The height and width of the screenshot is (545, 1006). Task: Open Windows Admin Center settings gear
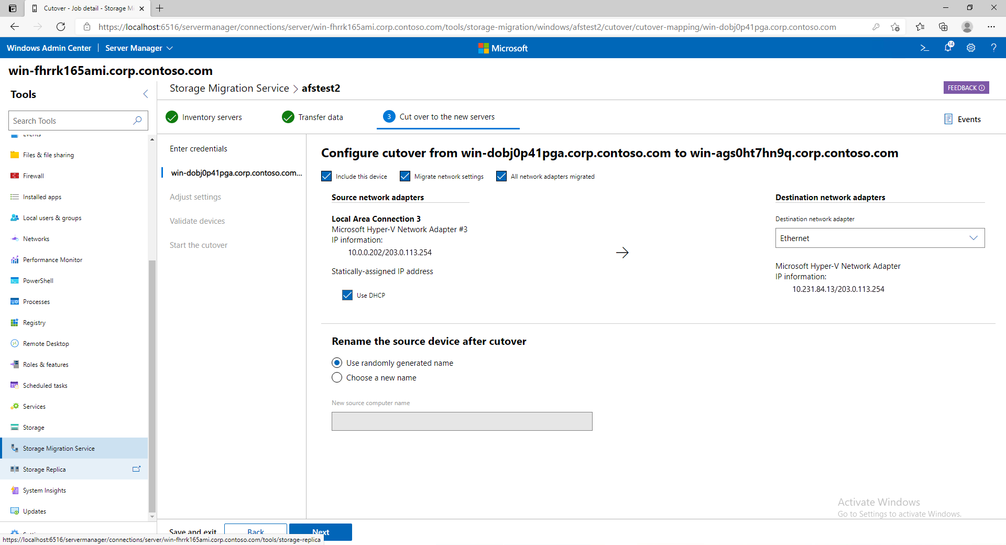[x=971, y=48]
